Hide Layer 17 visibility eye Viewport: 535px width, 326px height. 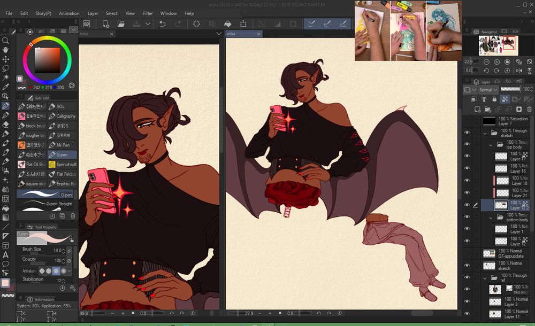(467, 156)
